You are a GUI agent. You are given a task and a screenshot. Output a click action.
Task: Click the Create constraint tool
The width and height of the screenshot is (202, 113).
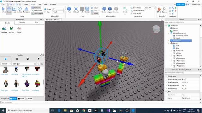click(125, 10)
